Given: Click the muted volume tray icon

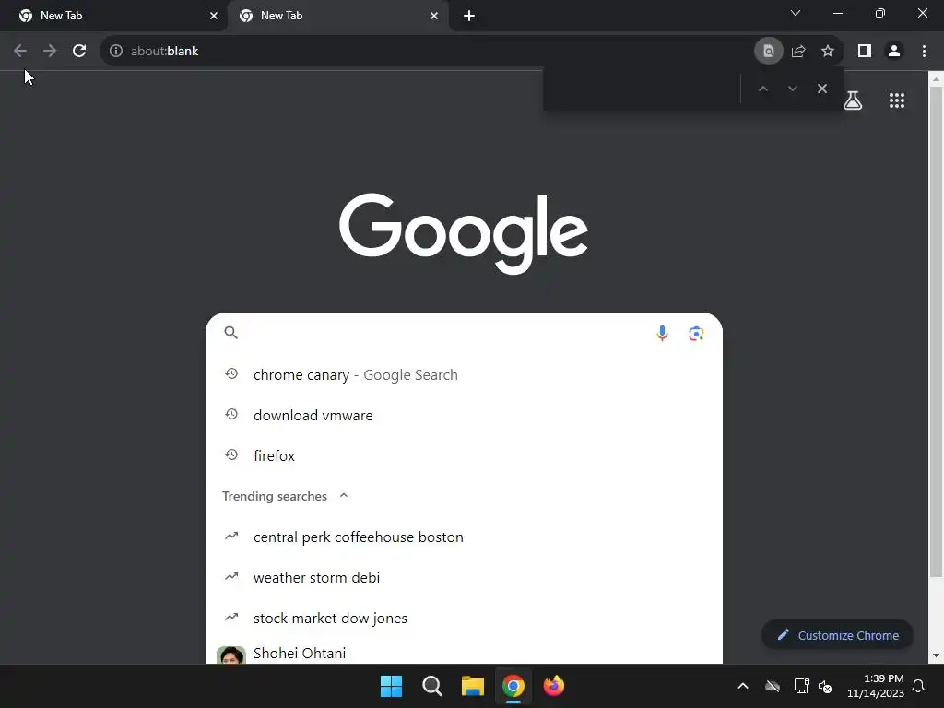Looking at the screenshot, I should point(825,686).
